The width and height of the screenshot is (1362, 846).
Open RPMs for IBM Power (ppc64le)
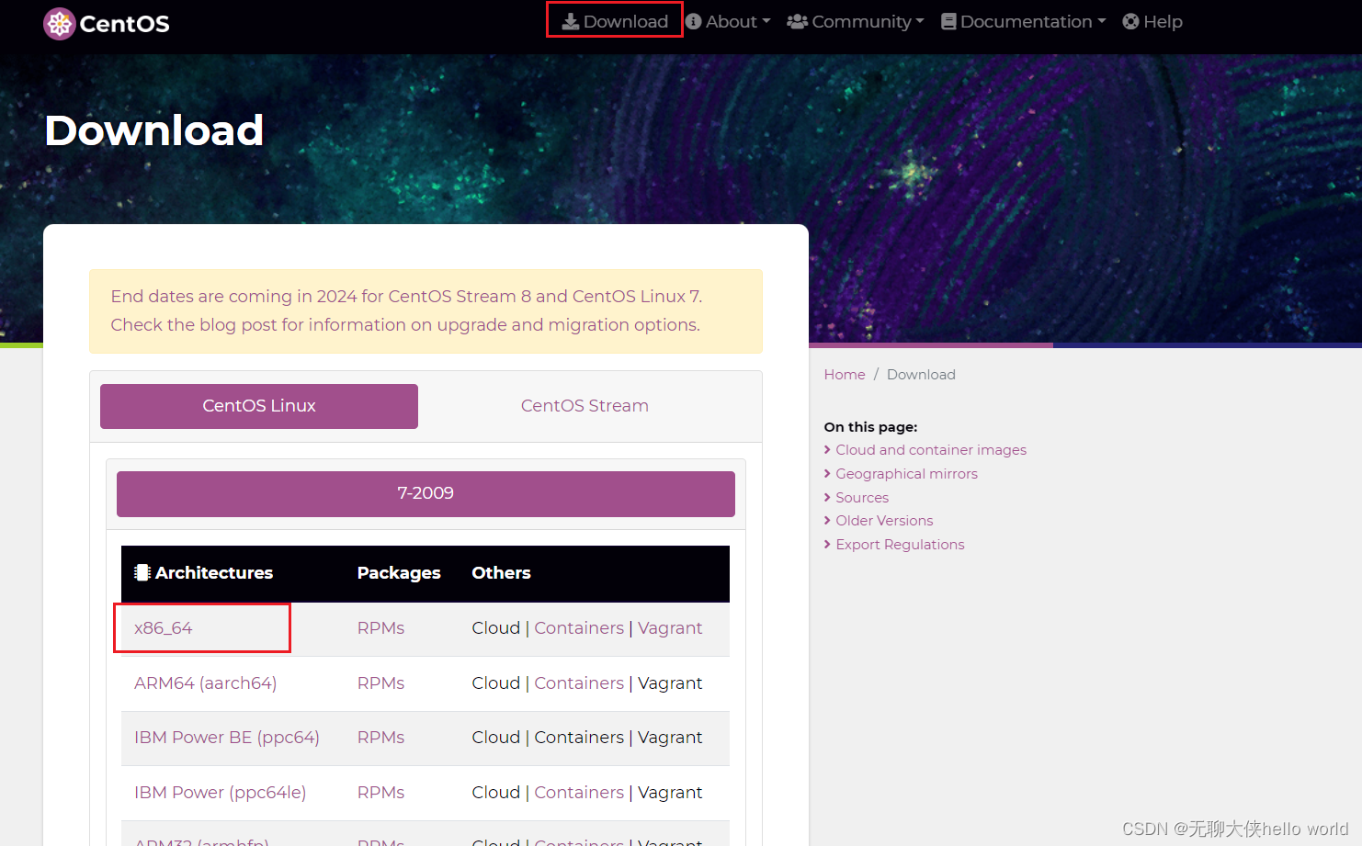click(x=380, y=793)
